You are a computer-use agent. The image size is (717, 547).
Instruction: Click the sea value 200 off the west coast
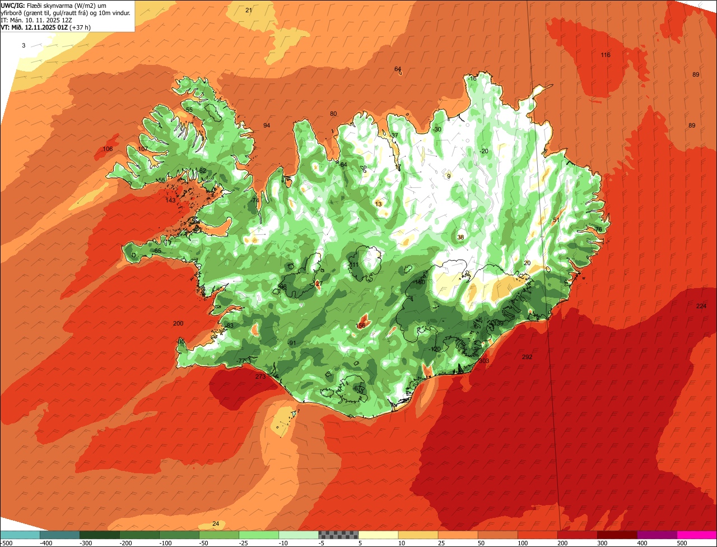pos(178,323)
